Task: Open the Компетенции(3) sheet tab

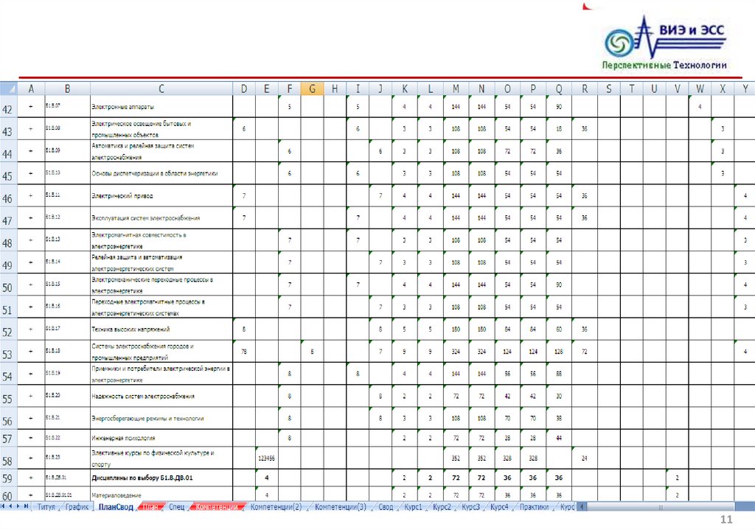Action: coord(341,507)
